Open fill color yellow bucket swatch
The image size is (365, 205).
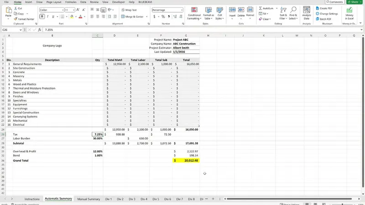click(72, 16)
